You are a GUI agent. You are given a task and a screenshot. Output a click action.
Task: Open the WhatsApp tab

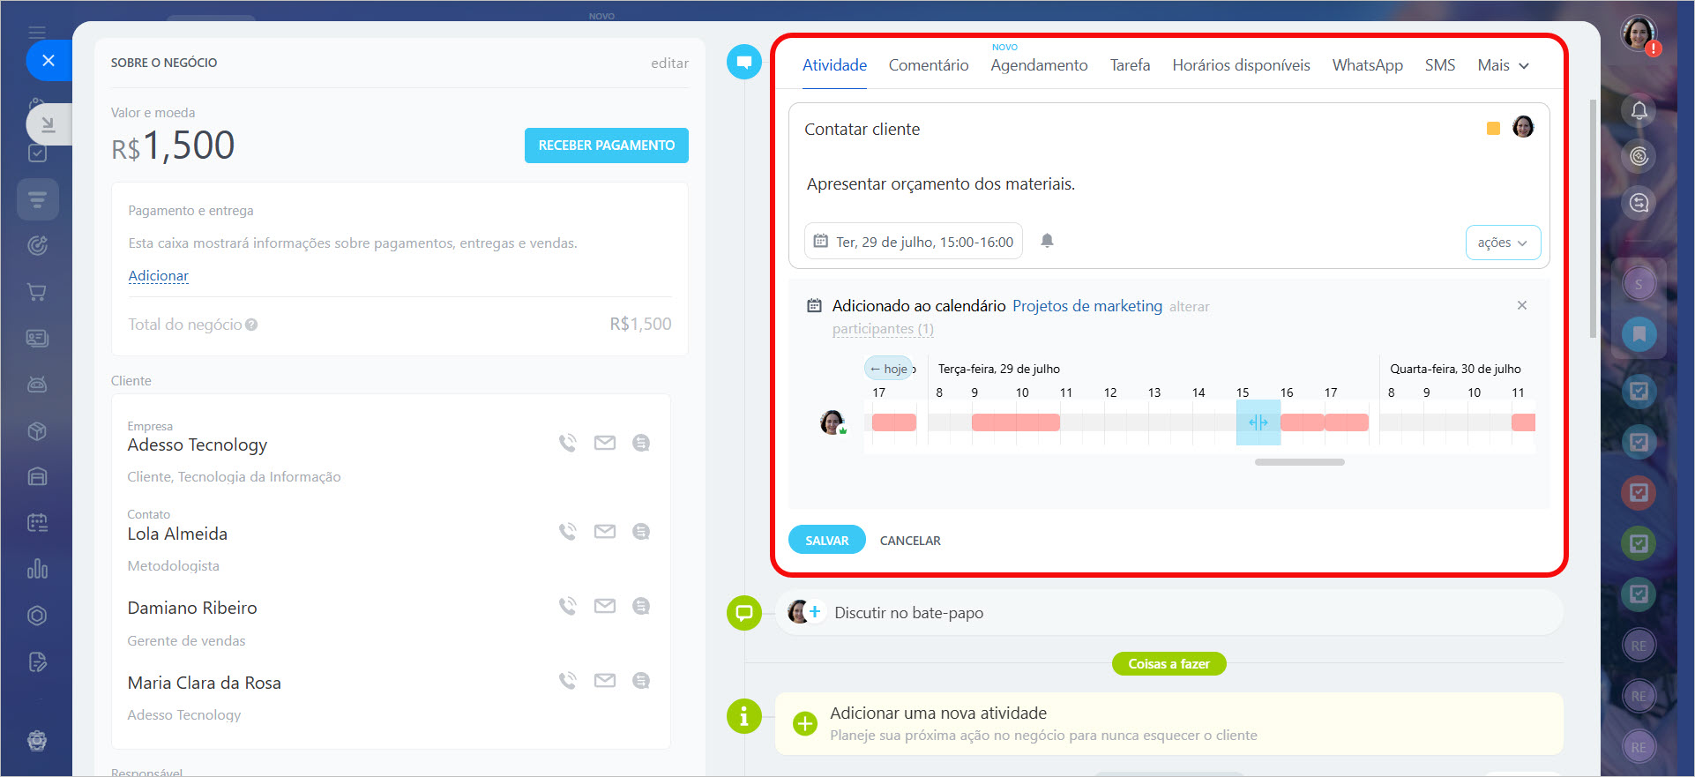[x=1367, y=65]
